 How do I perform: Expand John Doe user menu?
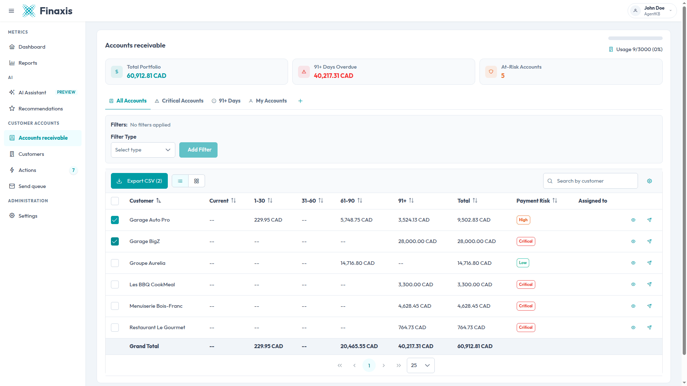coord(652,11)
